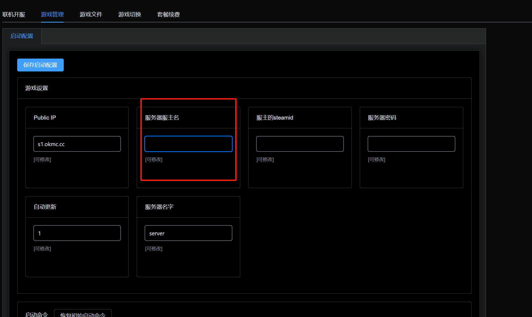Image resolution: width=532 pixels, height=317 pixels.
Task: Open the 游戏文件 tab
Action: pyautogui.click(x=91, y=15)
